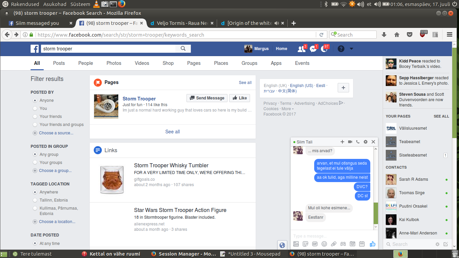This screenshot has width=459, height=258.
Task: Open Star Wars Storm Trooper Action Figure link
Action: pos(180,210)
